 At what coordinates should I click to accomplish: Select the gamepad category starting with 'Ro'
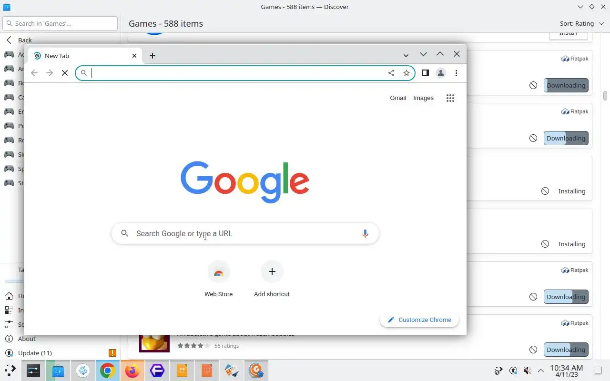click(x=13, y=140)
